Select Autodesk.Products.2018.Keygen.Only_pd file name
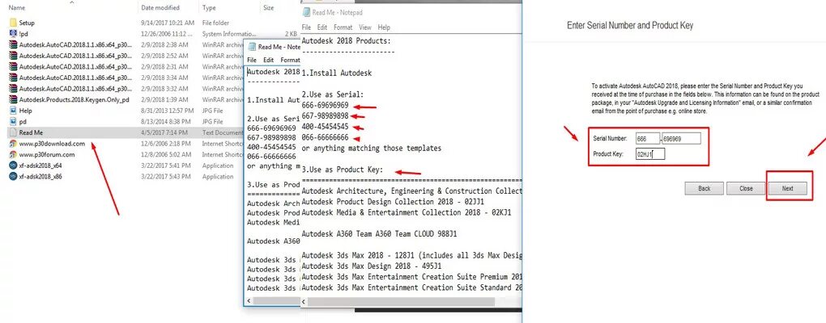The image size is (826, 323). tap(74, 100)
